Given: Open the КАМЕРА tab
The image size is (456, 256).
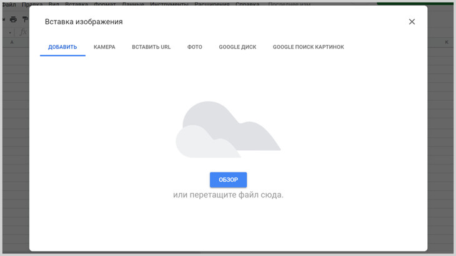Looking at the screenshot, I should click(104, 47).
